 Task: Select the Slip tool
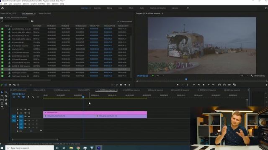click(2, 100)
